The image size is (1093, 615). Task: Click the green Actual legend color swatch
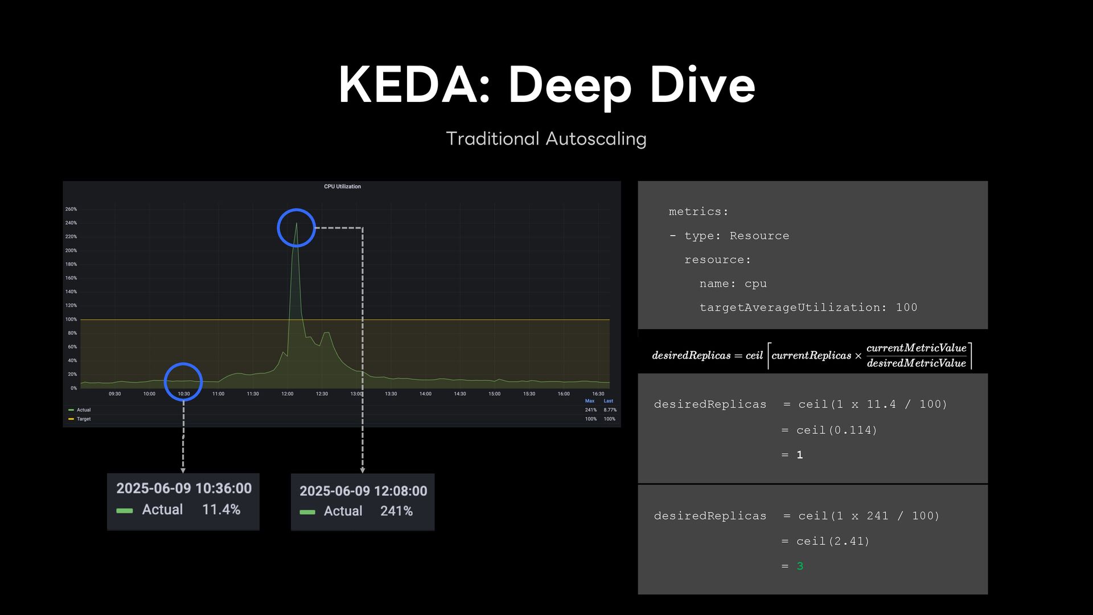[71, 410]
